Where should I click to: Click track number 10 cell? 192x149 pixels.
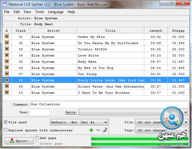(x=21, y=93)
